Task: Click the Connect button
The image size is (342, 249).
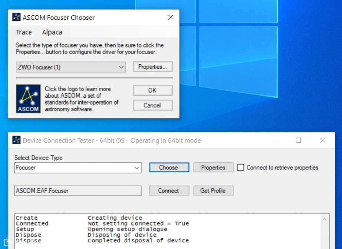Action: 169,191
